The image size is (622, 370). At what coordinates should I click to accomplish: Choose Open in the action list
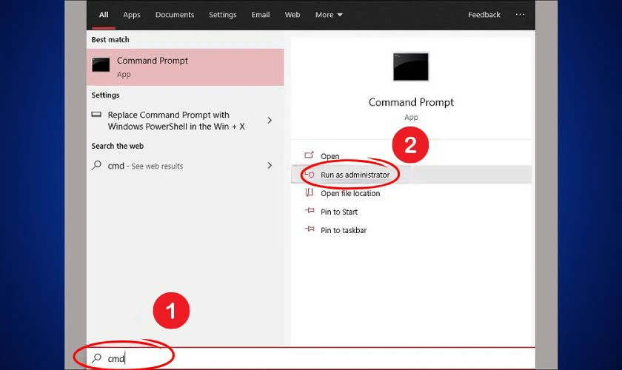[x=330, y=156]
